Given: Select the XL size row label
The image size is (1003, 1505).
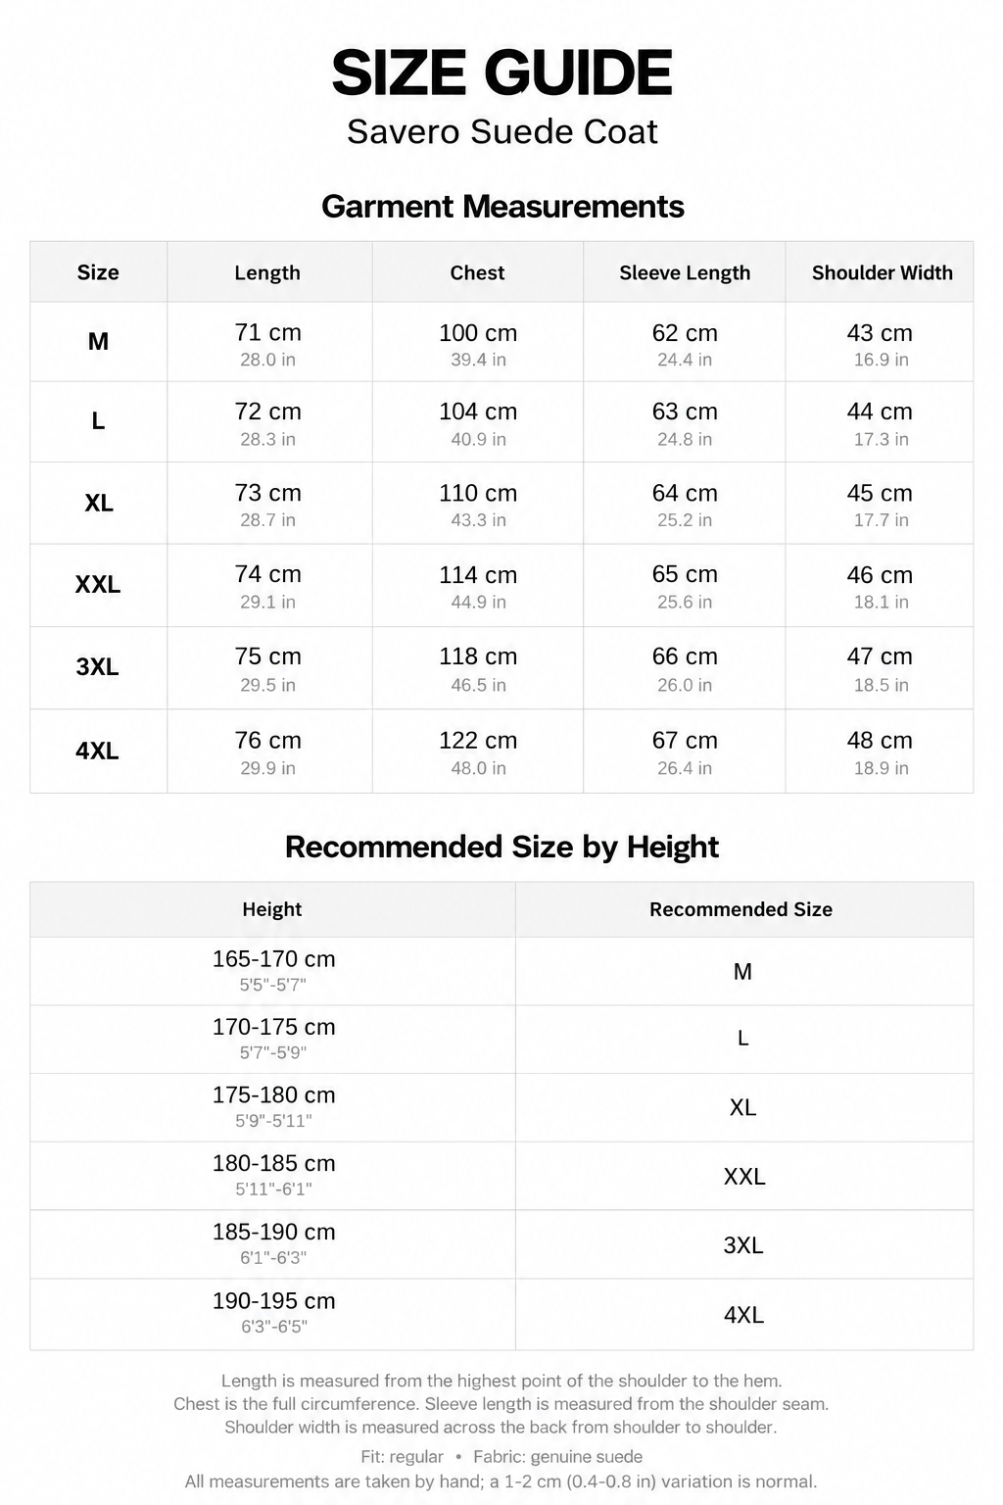Looking at the screenshot, I should tap(98, 503).
